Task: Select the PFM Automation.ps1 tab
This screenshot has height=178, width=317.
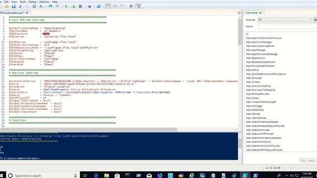Action: pos(12,13)
